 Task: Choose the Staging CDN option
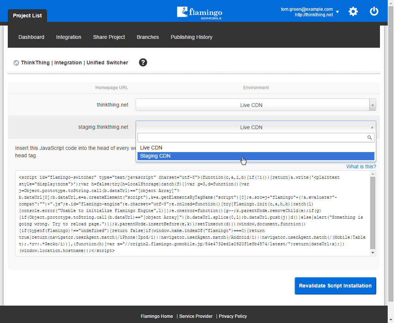point(256,156)
